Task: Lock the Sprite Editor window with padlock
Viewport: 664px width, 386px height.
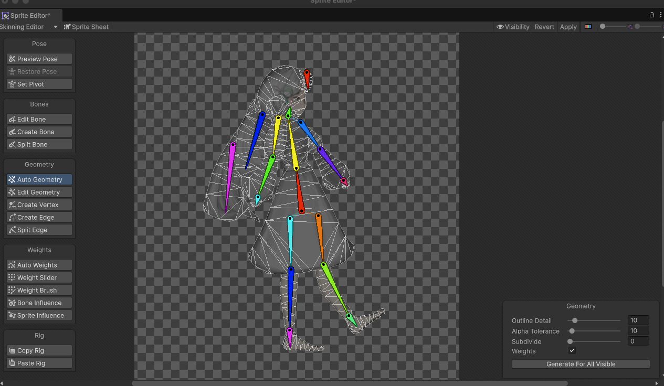Action: tap(652, 15)
